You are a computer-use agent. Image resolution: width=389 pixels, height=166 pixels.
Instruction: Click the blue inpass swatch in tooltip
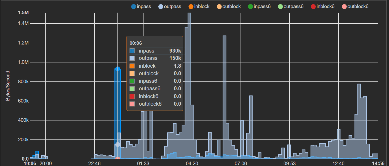(132, 51)
